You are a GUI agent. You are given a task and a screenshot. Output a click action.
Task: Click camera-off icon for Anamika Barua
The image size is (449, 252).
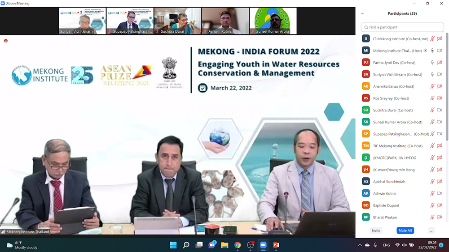coord(439,86)
